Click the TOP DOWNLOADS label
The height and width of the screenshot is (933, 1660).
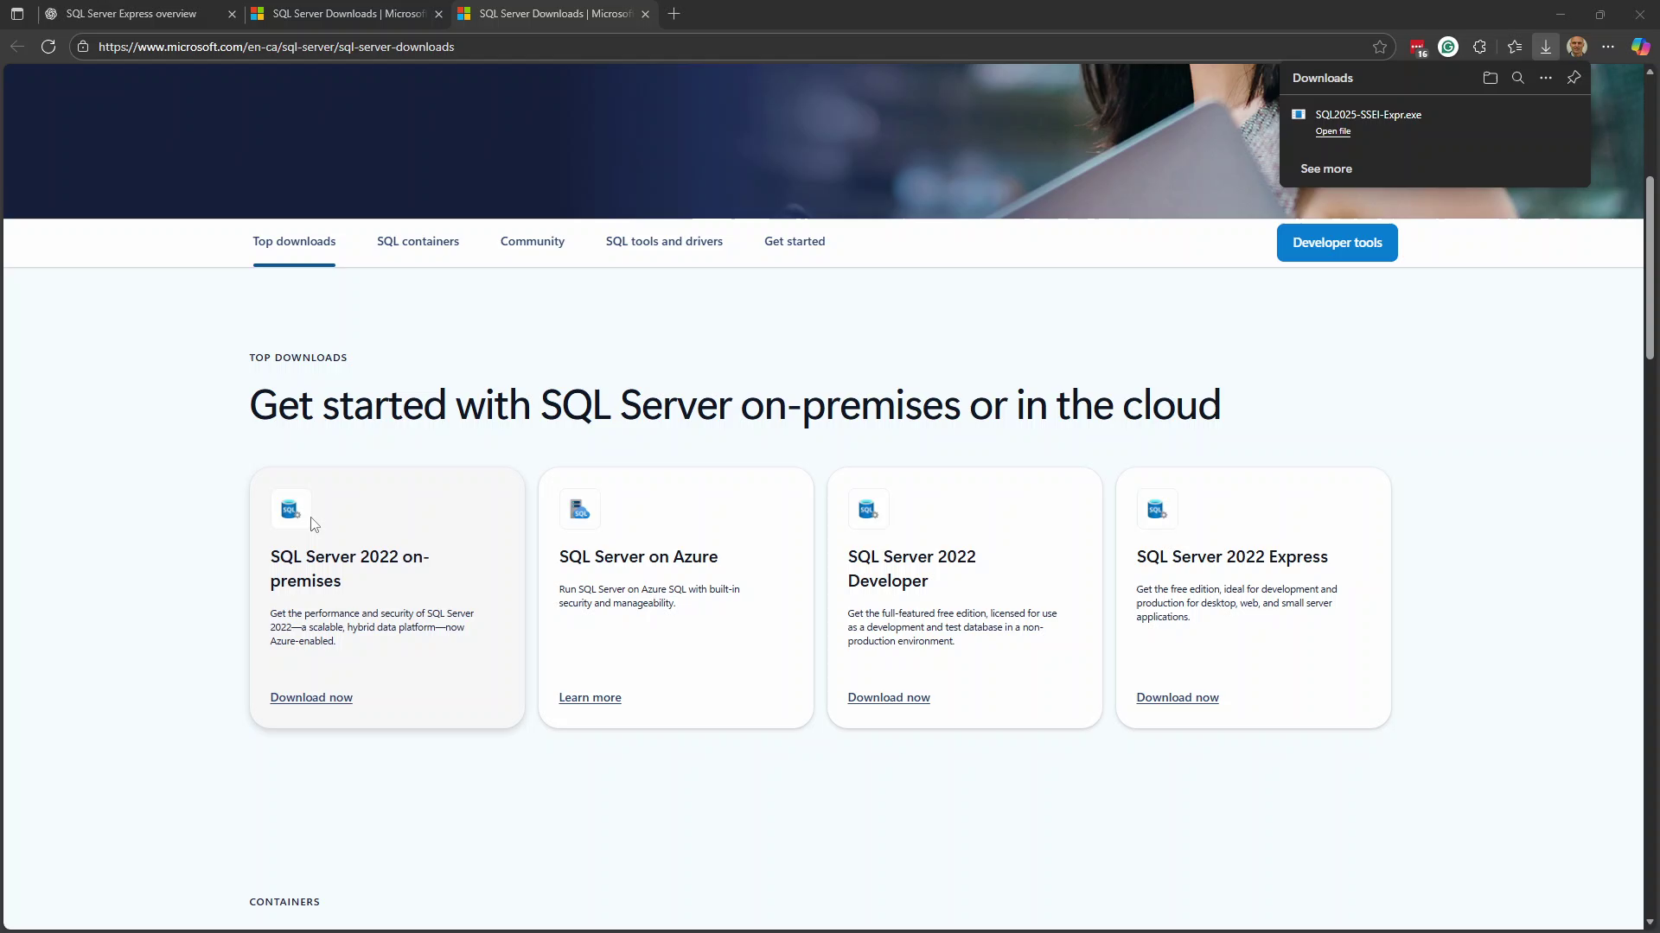(x=298, y=358)
